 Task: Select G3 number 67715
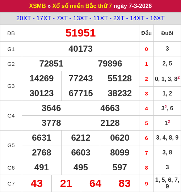tap(81, 93)
